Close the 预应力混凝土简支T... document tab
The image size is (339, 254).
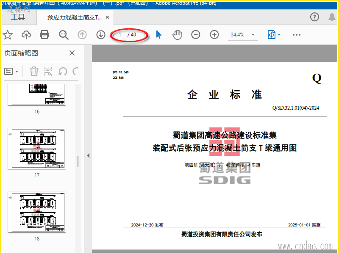[x=108, y=17]
